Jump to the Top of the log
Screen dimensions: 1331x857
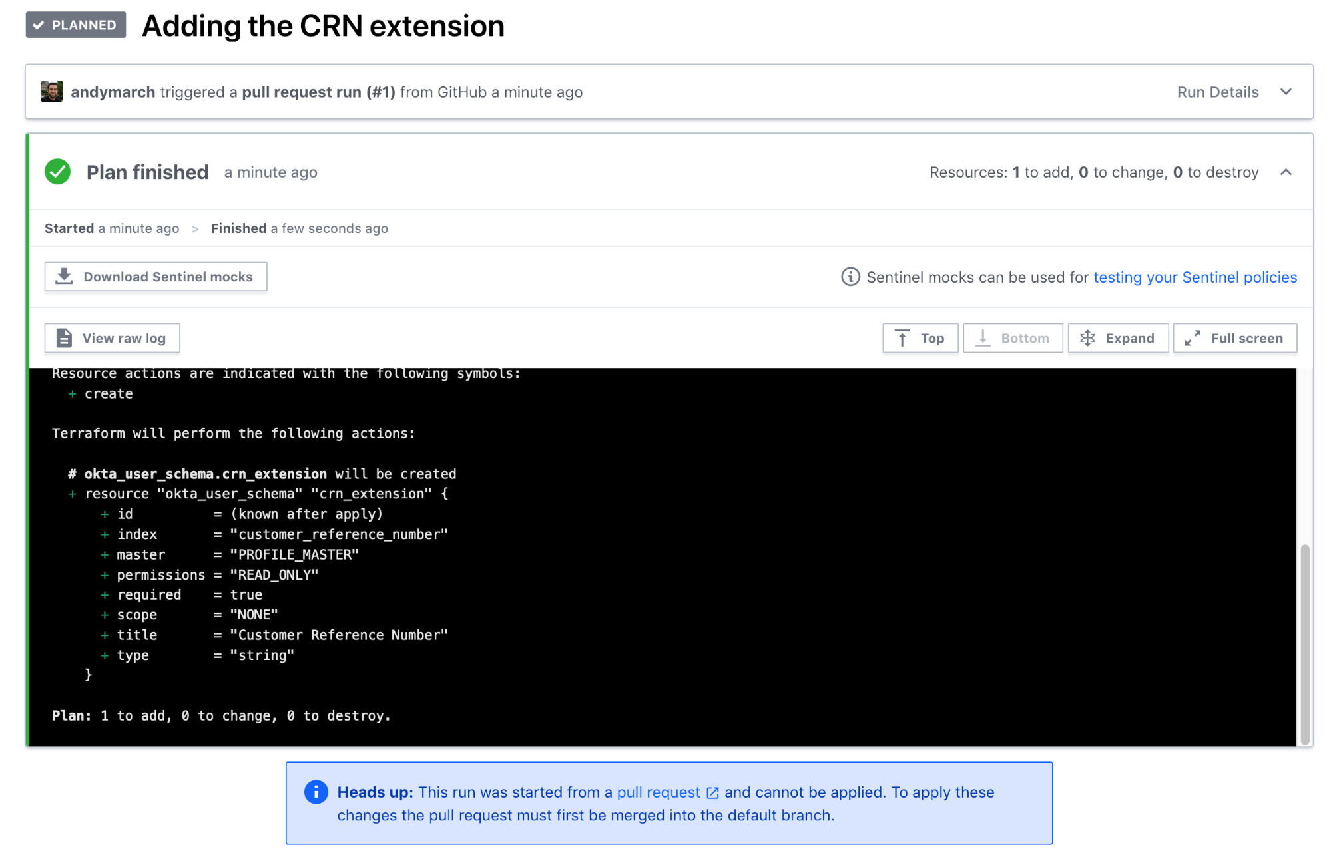click(x=920, y=338)
